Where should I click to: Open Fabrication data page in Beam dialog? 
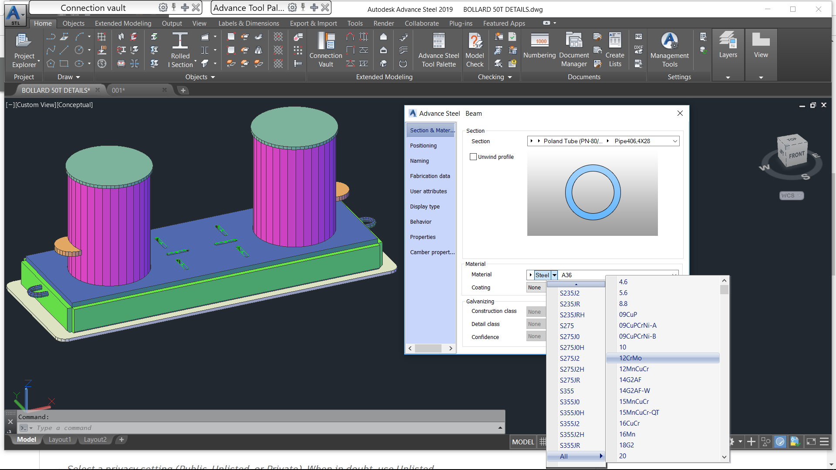[430, 176]
